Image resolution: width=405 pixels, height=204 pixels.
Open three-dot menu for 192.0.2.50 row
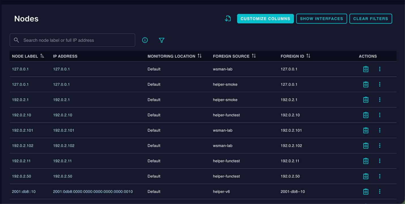pyautogui.click(x=380, y=176)
